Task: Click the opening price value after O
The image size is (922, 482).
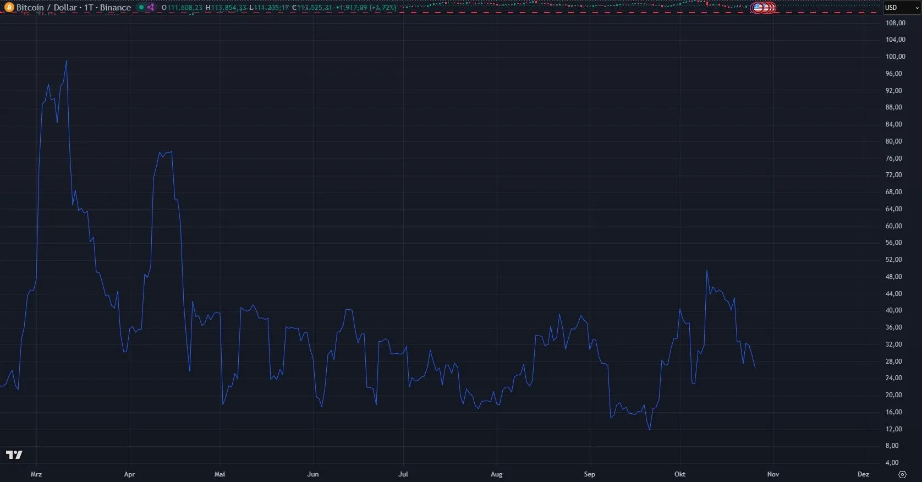Action: pyautogui.click(x=185, y=8)
